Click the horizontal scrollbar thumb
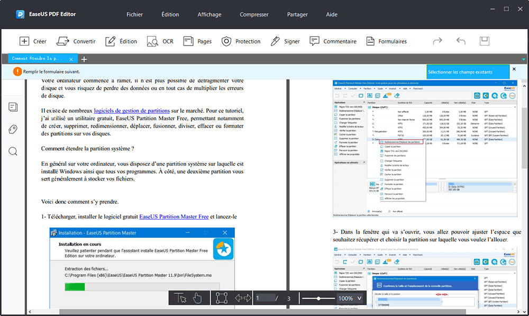The height and width of the screenshot is (316, 529). coord(262,312)
